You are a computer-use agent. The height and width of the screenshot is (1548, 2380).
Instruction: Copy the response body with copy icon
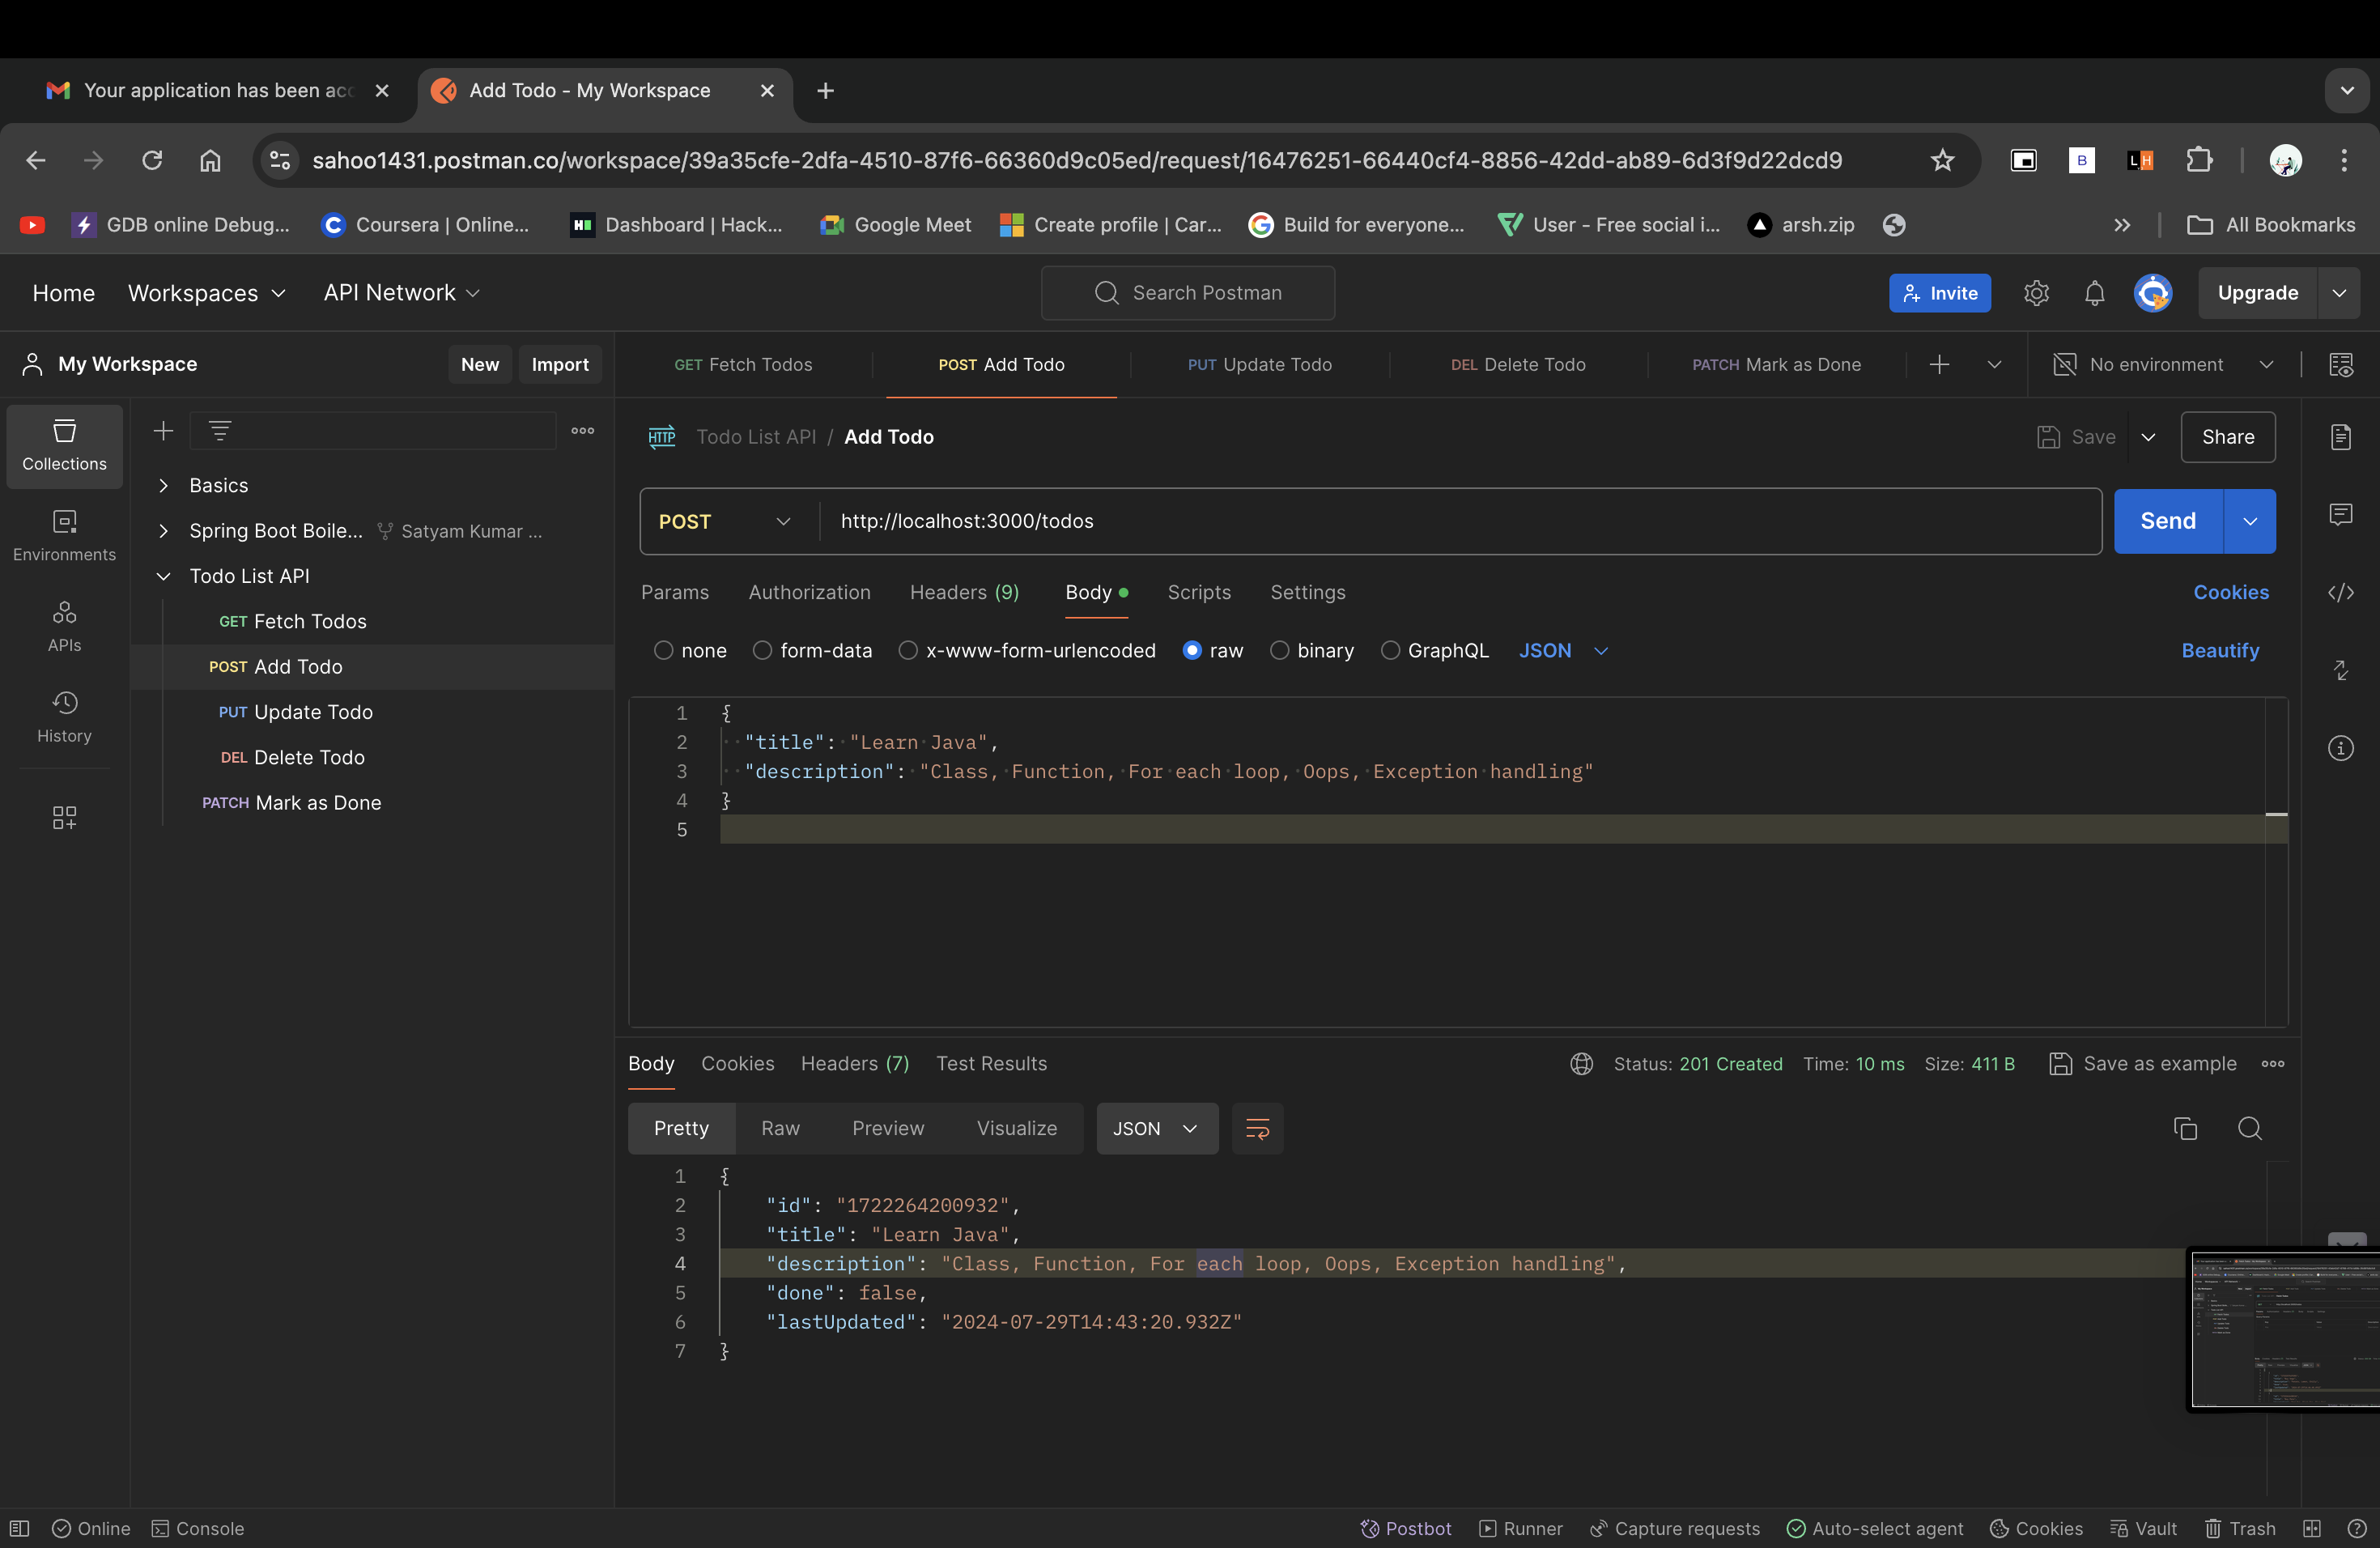coord(2185,1128)
